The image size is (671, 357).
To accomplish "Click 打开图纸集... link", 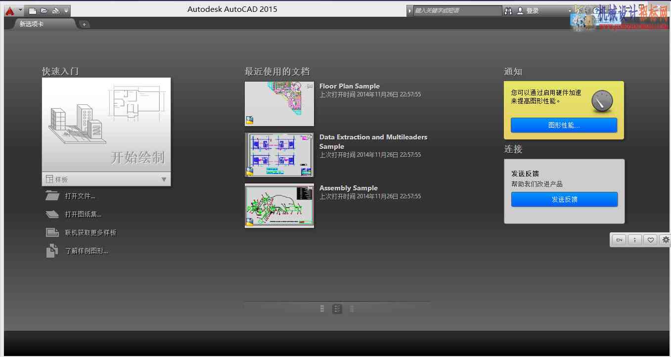I will pyautogui.click(x=83, y=215).
